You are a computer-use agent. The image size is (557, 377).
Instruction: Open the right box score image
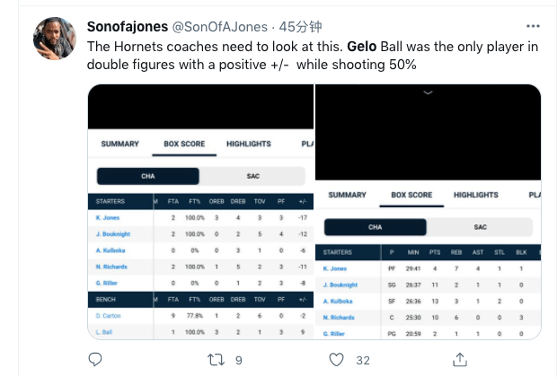(x=428, y=212)
